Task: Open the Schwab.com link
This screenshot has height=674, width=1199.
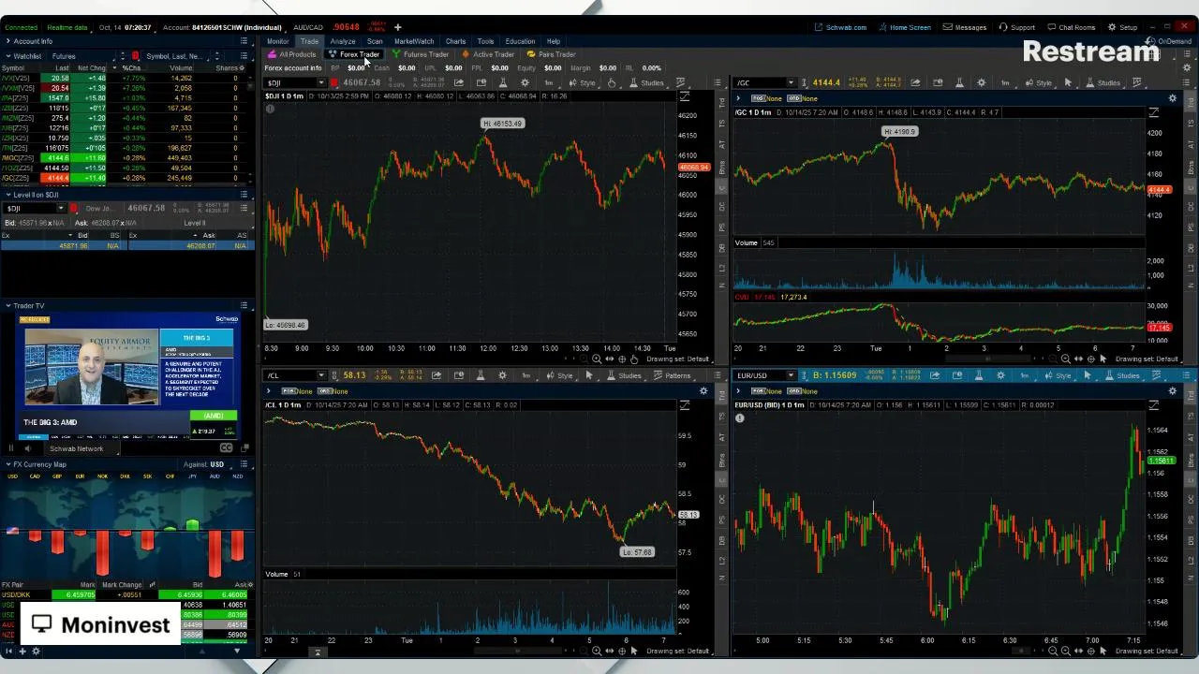Action: click(841, 27)
